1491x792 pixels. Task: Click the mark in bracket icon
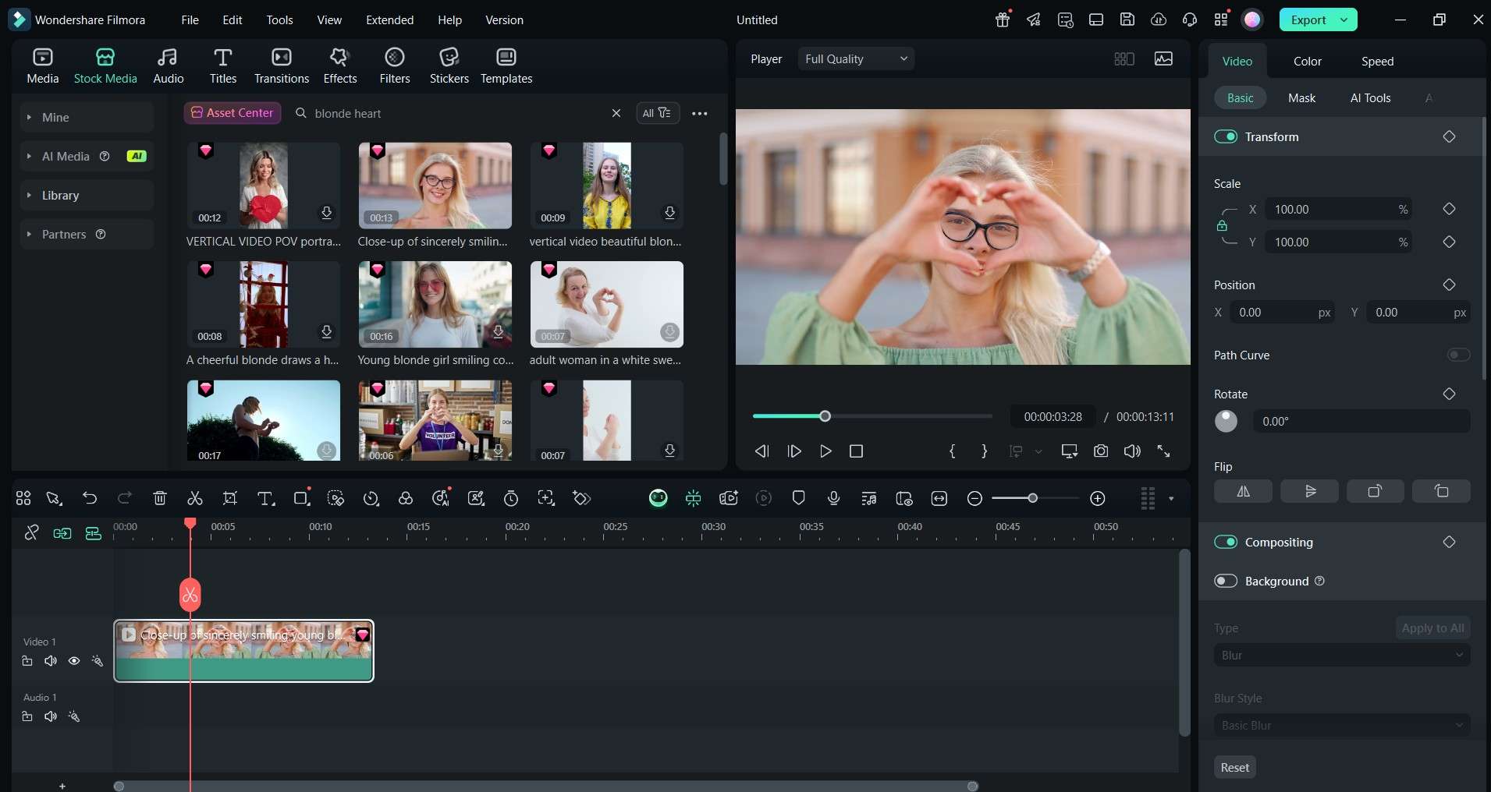click(953, 451)
